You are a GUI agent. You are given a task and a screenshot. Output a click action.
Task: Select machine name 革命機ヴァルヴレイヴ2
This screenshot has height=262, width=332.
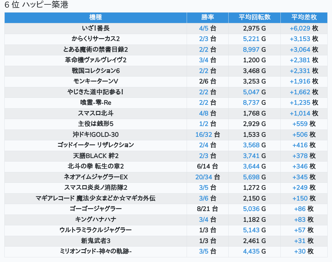(96, 60)
